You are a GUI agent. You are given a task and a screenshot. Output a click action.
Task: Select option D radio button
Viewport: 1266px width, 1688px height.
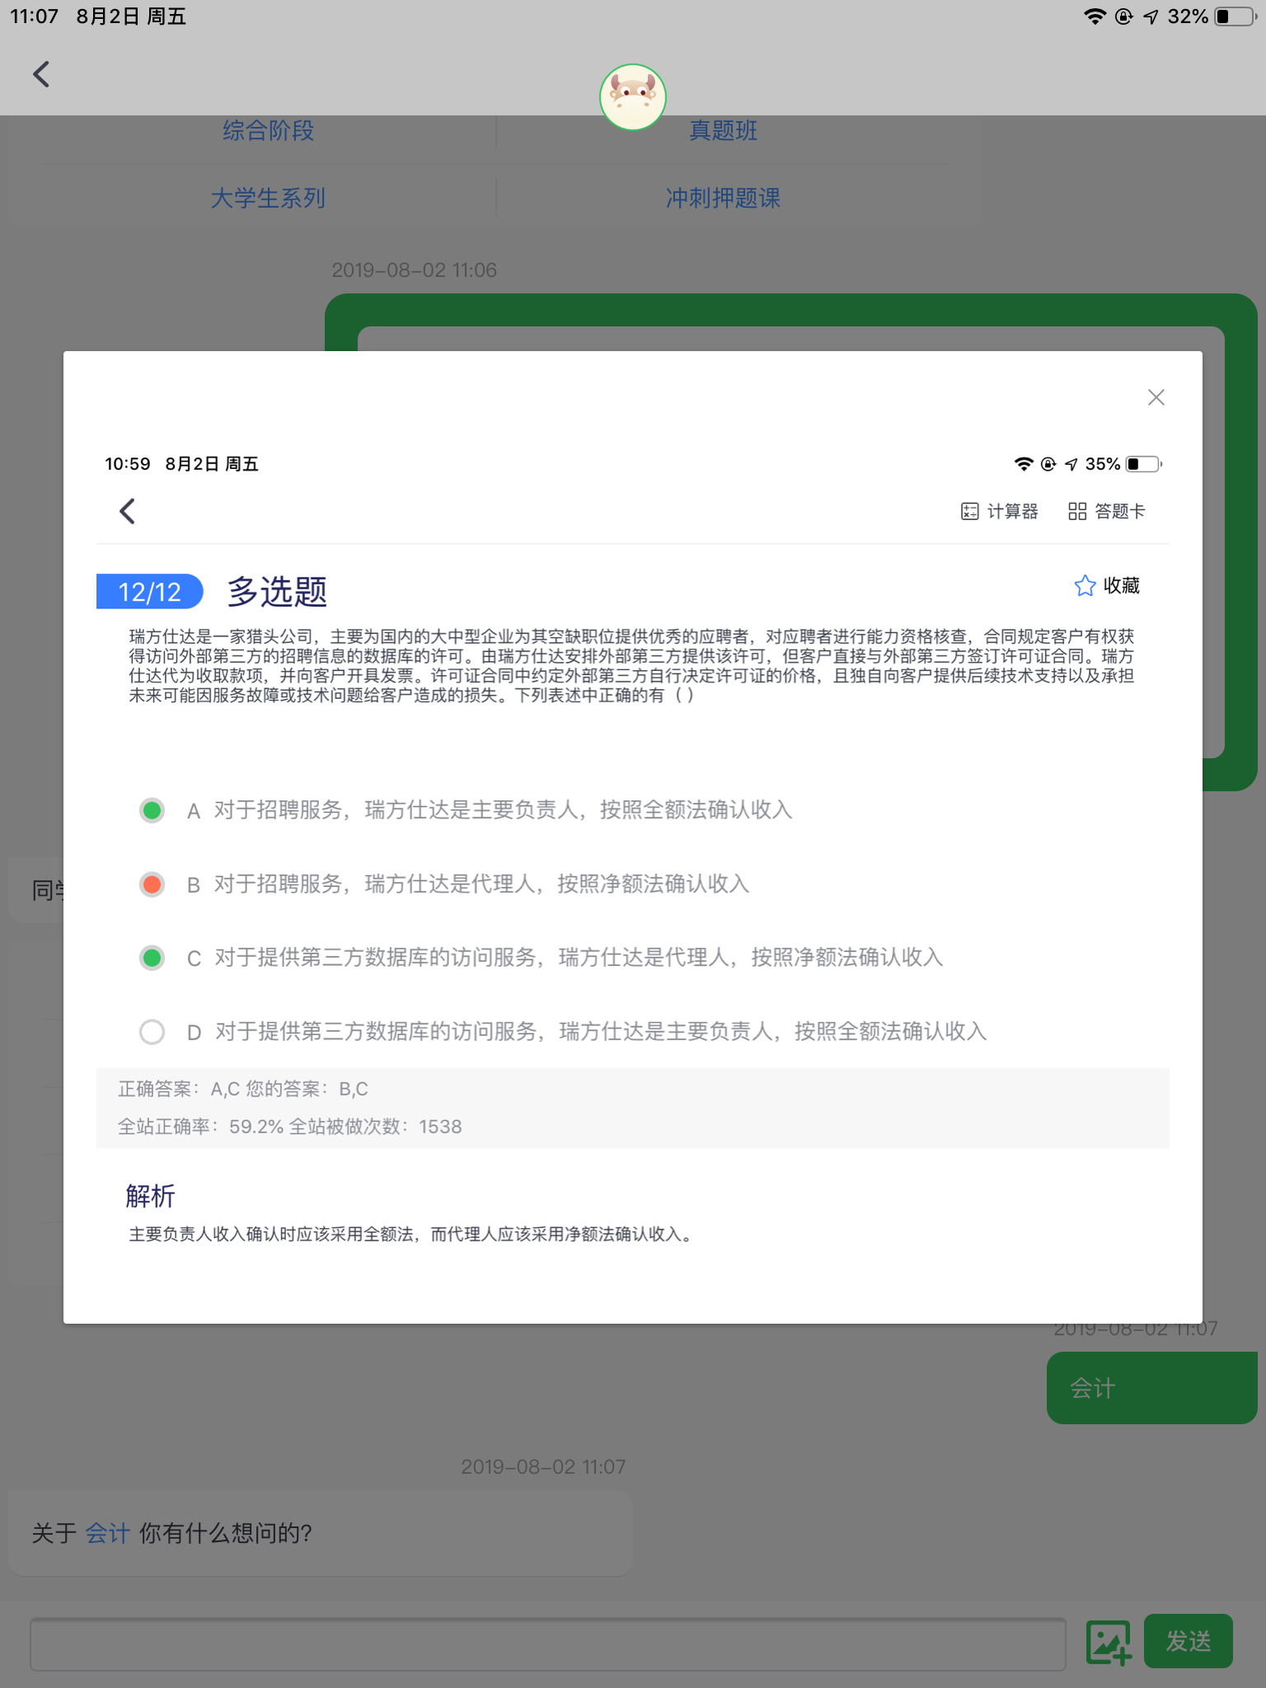pyautogui.click(x=152, y=1032)
